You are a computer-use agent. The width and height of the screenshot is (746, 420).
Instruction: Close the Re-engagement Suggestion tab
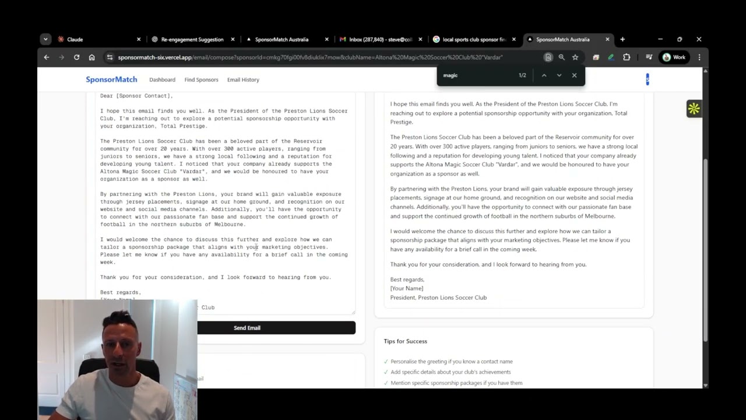(x=233, y=40)
